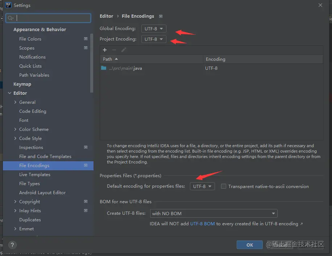Open default encoding for properties files dropdown
The width and height of the screenshot is (332, 256).
(x=202, y=186)
